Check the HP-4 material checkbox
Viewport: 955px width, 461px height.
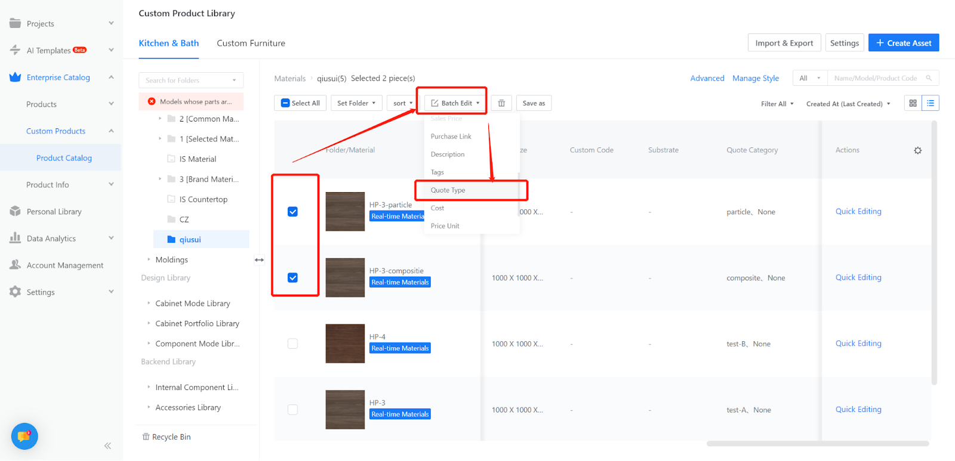coord(292,344)
